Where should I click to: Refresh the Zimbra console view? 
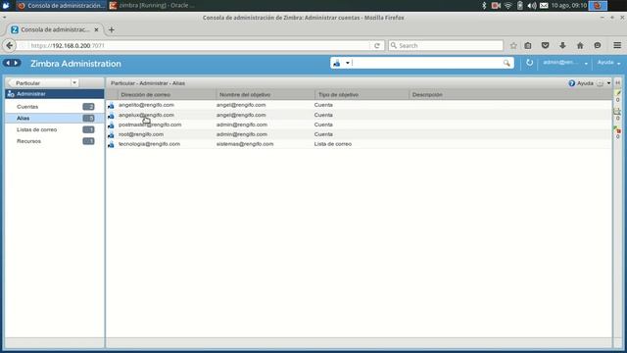click(529, 63)
